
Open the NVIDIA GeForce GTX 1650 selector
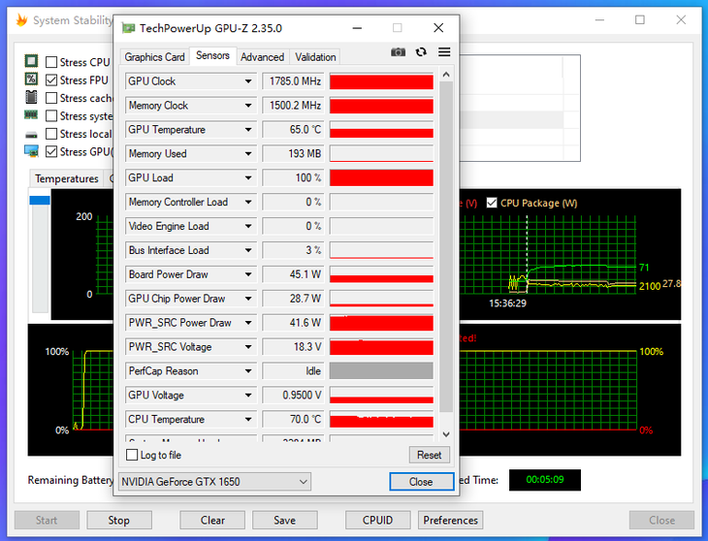tap(213, 482)
